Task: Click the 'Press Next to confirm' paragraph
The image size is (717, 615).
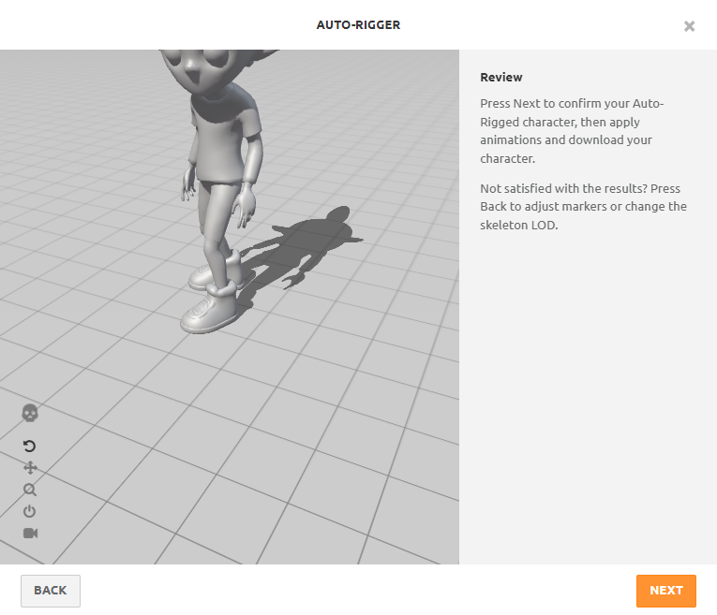Action: (572, 131)
